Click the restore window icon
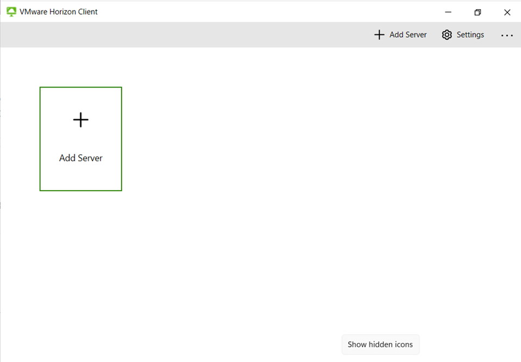Viewport: 521px width, 362px height. pos(477,12)
